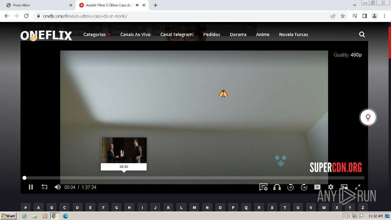This screenshot has width=391, height=220.
Task: Open subtitle settings icon
Action: (263, 187)
